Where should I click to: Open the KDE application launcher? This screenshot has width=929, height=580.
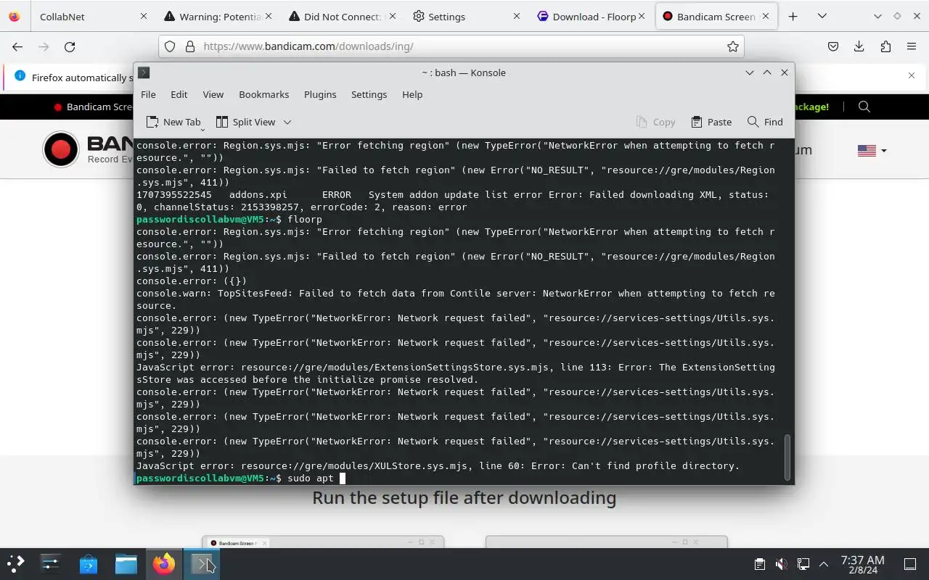coord(16,564)
